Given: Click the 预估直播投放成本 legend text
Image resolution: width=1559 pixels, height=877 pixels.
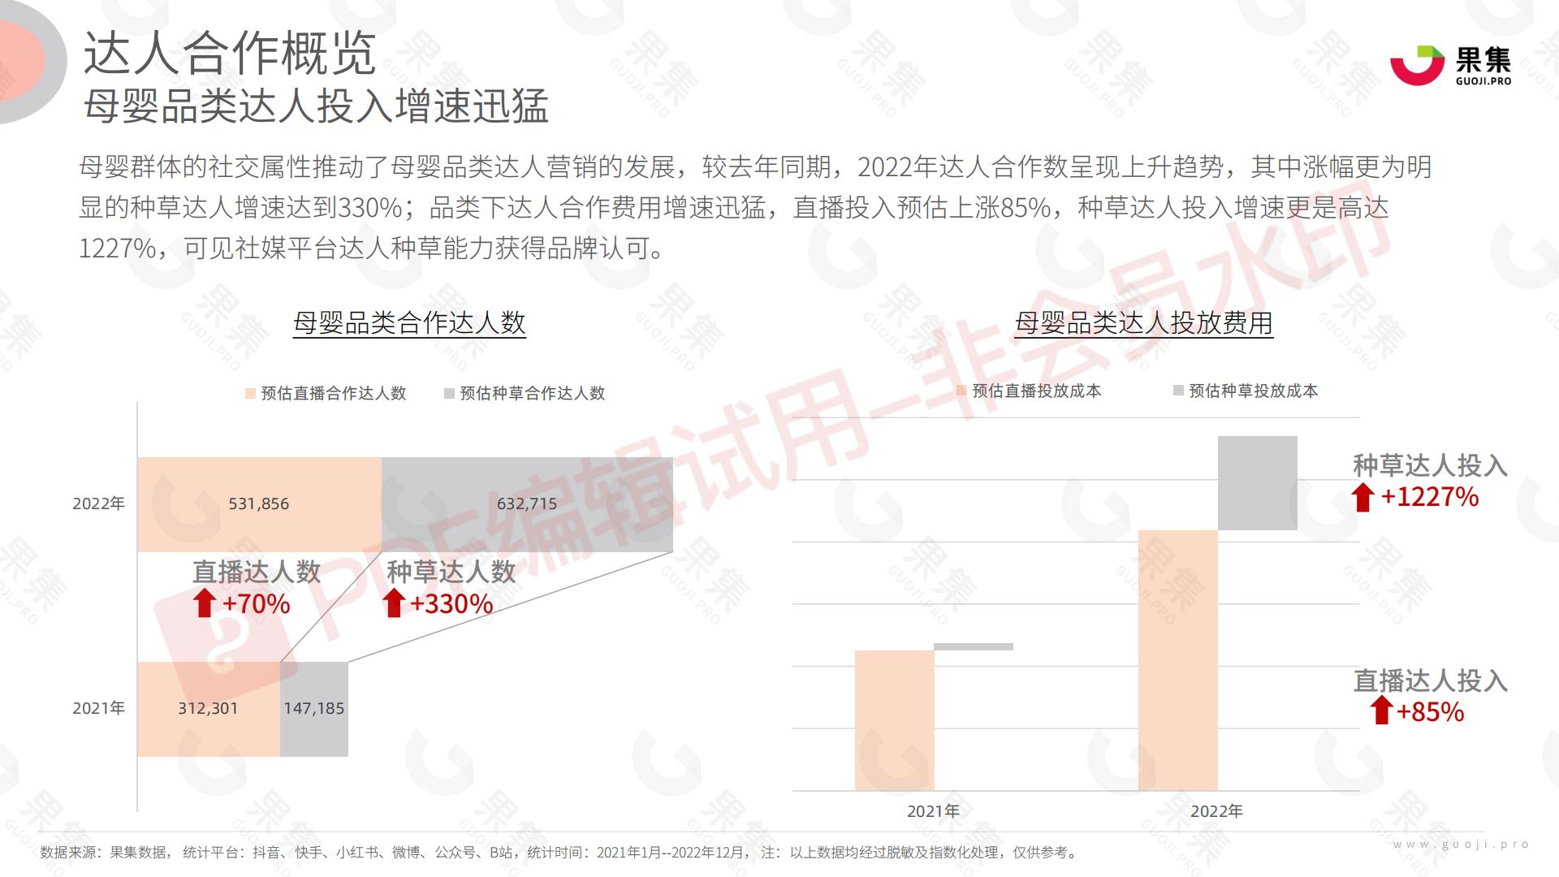Looking at the screenshot, I should point(1037,391).
